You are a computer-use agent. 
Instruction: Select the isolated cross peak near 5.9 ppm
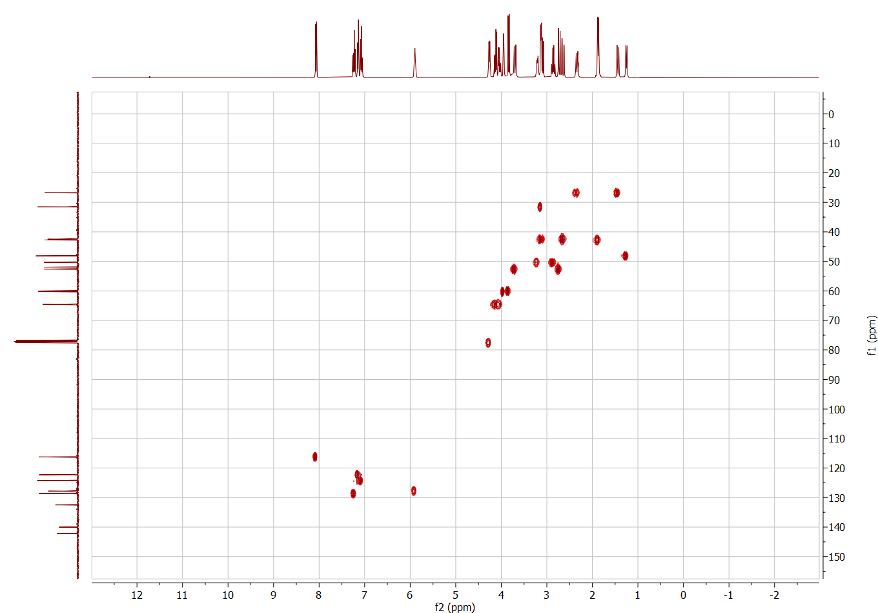(414, 491)
